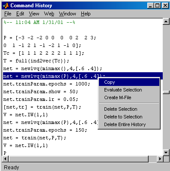Select the timestamp line 11:04 AM 1/31/01
Viewport: 170px width, 171px height.
[39, 23]
